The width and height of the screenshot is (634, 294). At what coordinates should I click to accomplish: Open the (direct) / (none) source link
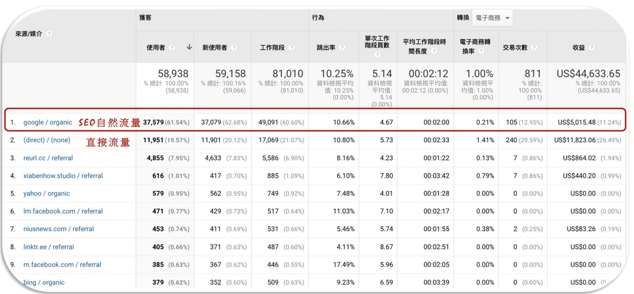(x=47, y=140)
